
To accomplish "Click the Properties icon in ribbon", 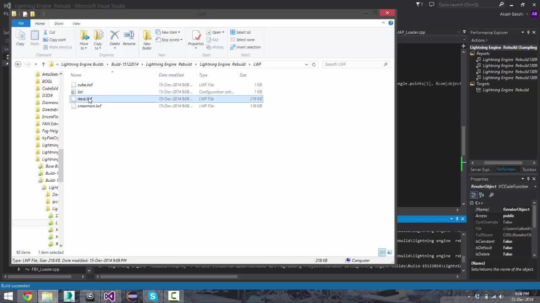I will coord(196,36).
